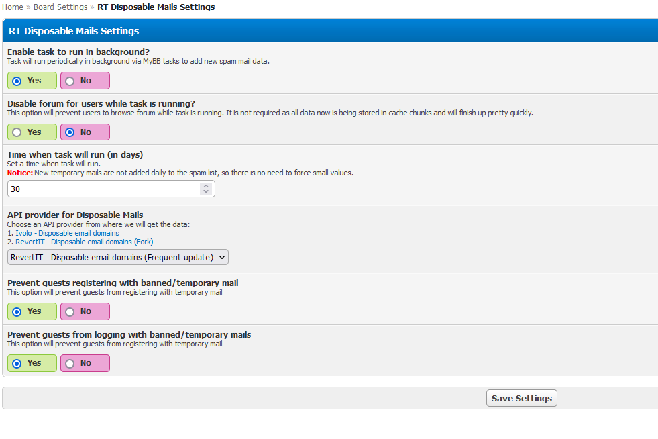Click the Save Settings button
The width and height of the screenshot is (658, 439).
(521, 398)
